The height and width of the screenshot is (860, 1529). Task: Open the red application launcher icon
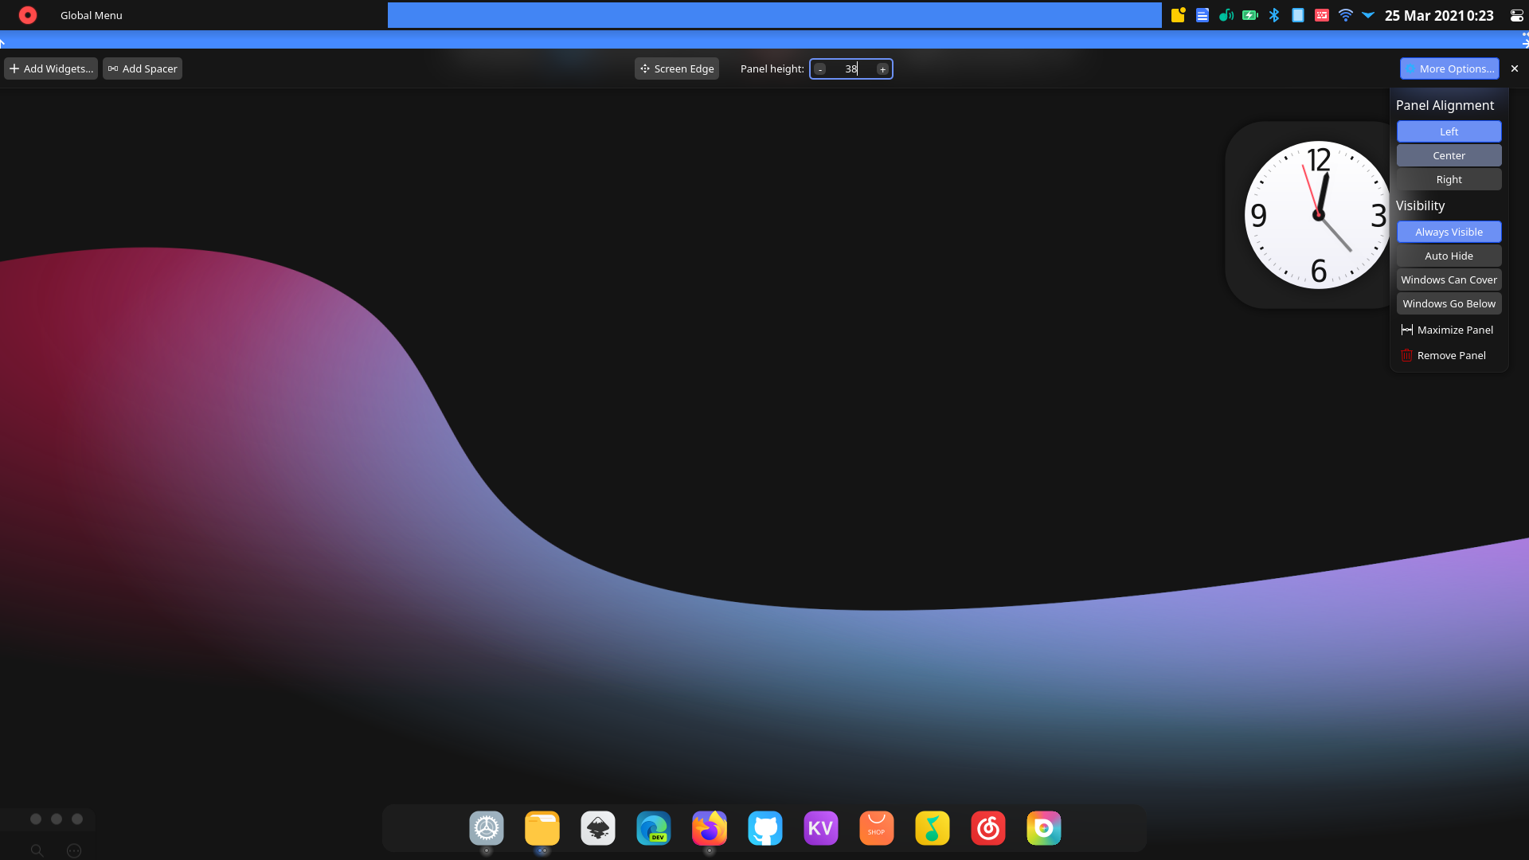tap(28, 15)
